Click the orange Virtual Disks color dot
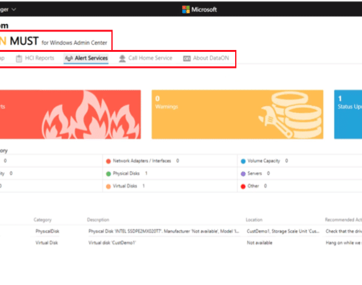 pyautogui.click(x=108, y=186)
